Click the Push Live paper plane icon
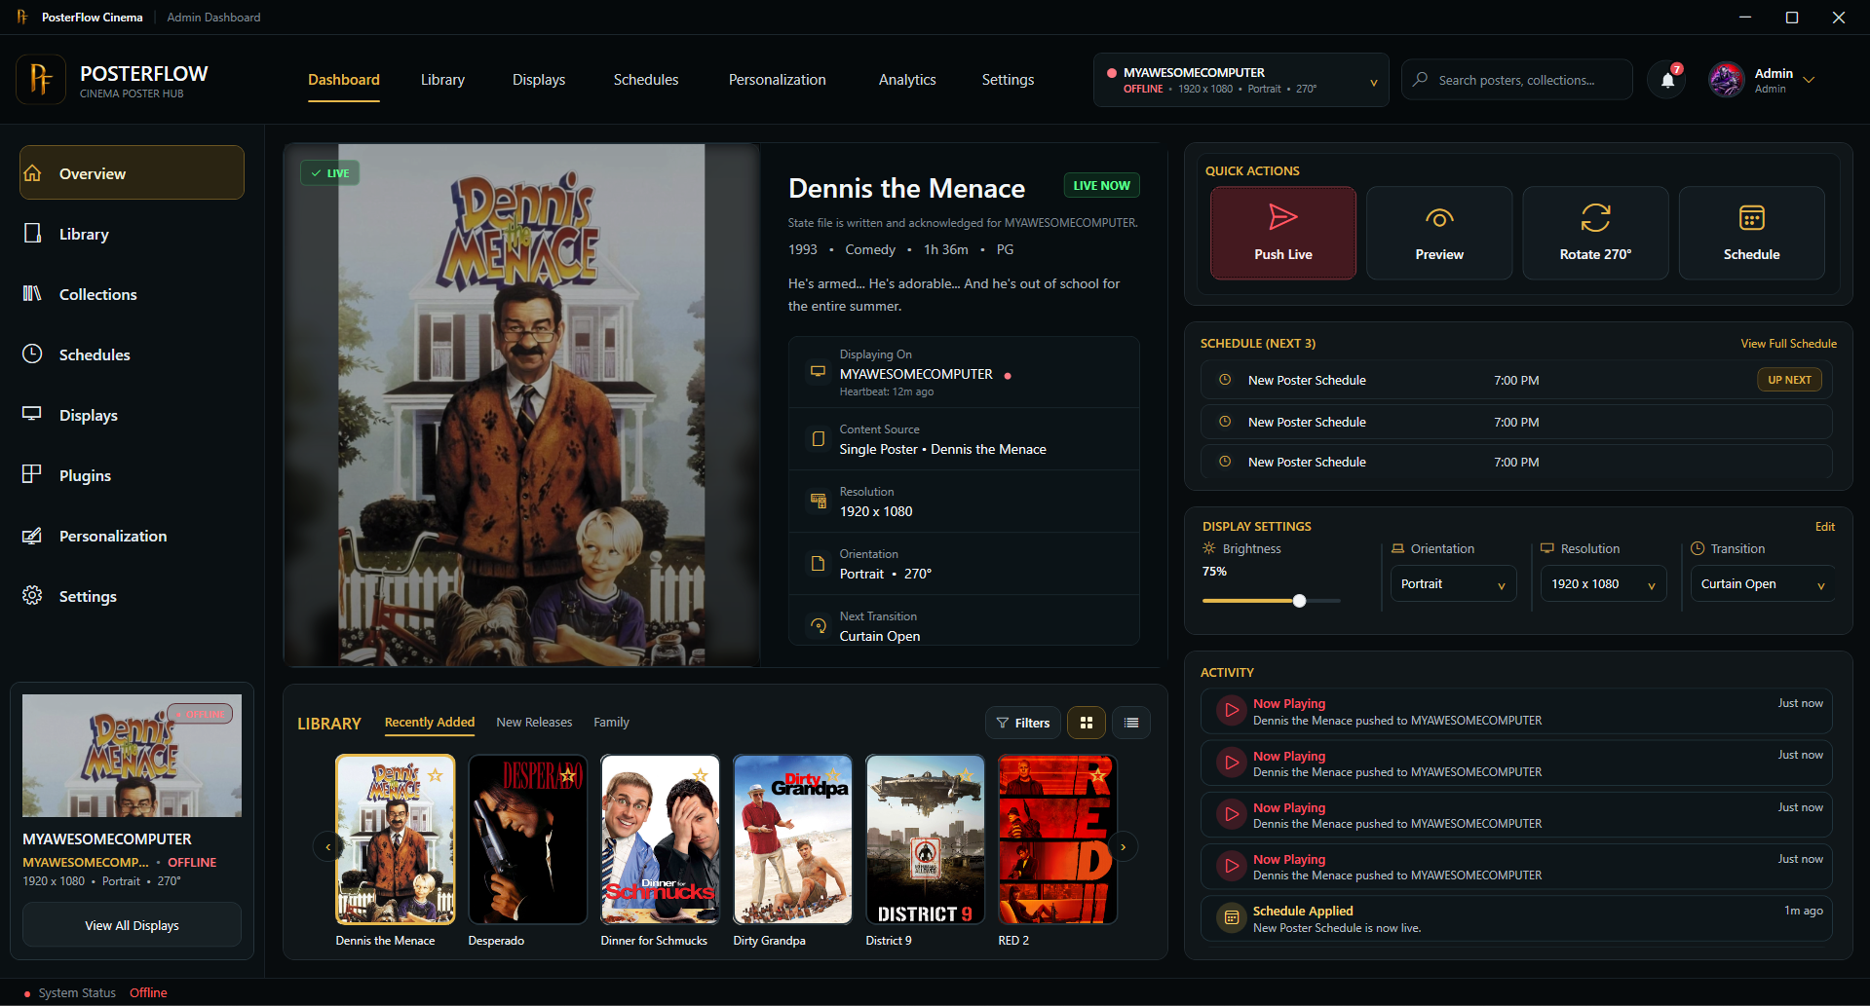Viewport: 1870px width, 1006px height. 1282,217
